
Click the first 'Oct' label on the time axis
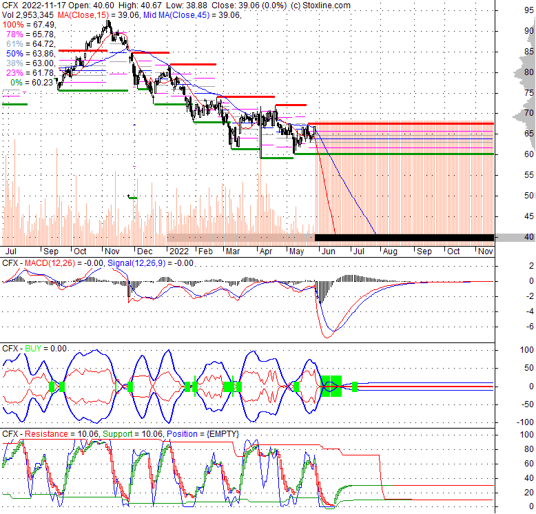pos(81,251)
